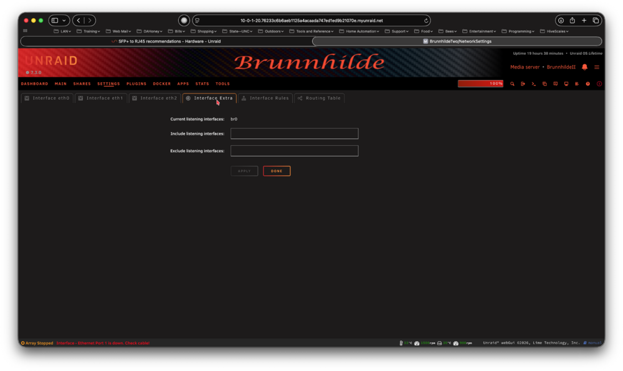Image resolution: width=623 pixels, height=371 pixels.
Task: Click the manual link in footer
Action: pyautogui.click(x=595, y=343)
